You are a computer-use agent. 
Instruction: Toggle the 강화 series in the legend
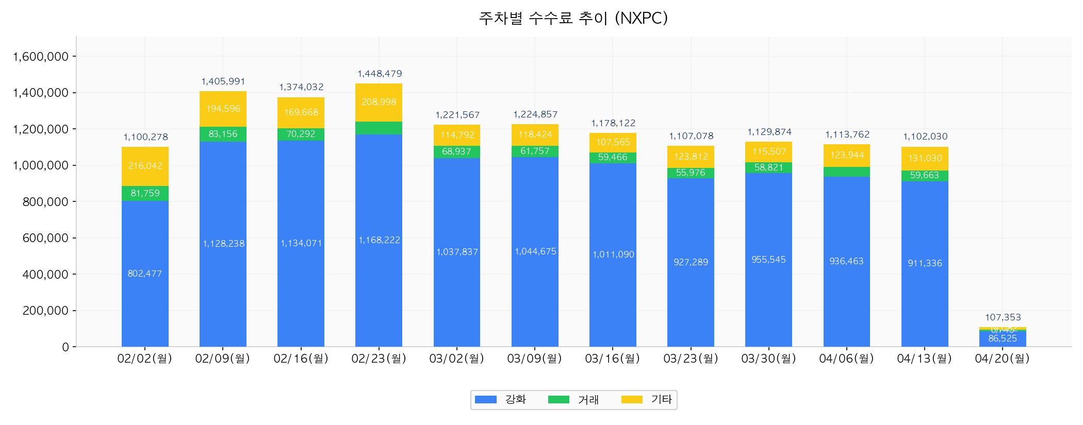(500, 400)
